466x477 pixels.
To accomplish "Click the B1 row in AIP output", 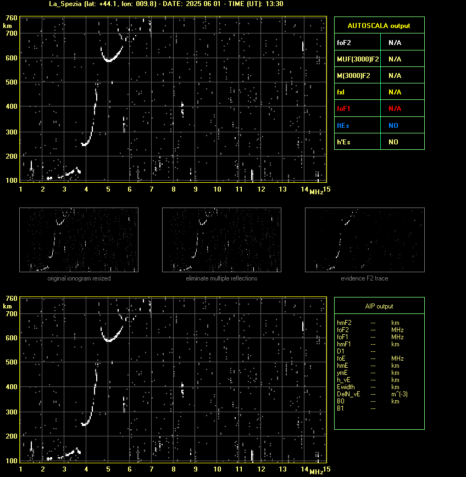I will tap(356, 408).
